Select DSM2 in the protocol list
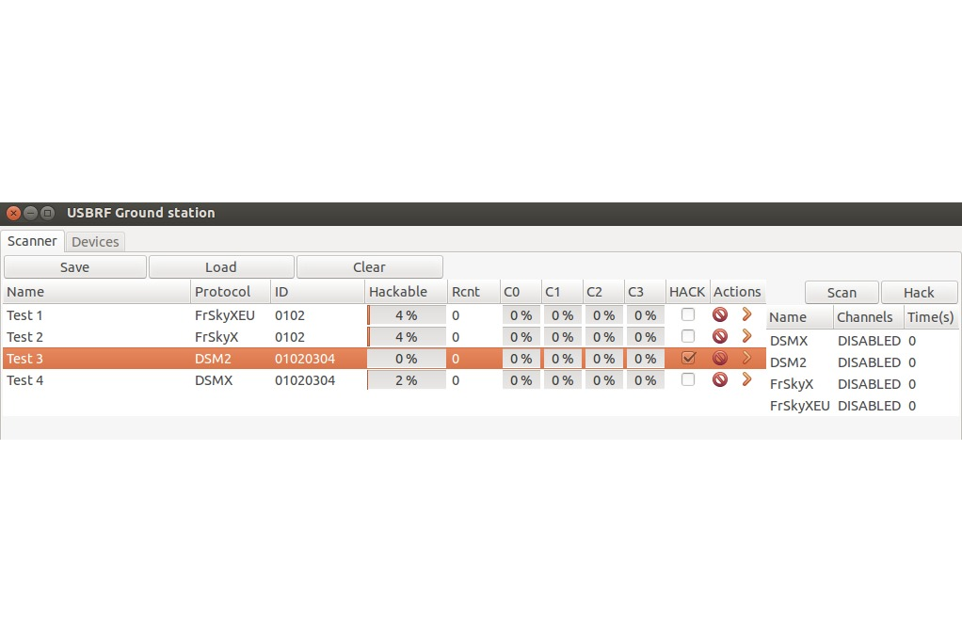 (x=789, y=362)
